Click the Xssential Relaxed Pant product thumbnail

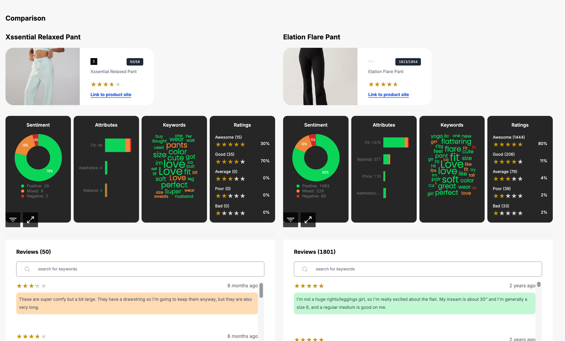[42, 76]
